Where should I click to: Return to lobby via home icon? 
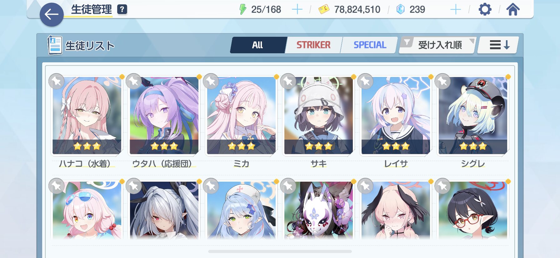pyautogui.click(x=513, y=9)
